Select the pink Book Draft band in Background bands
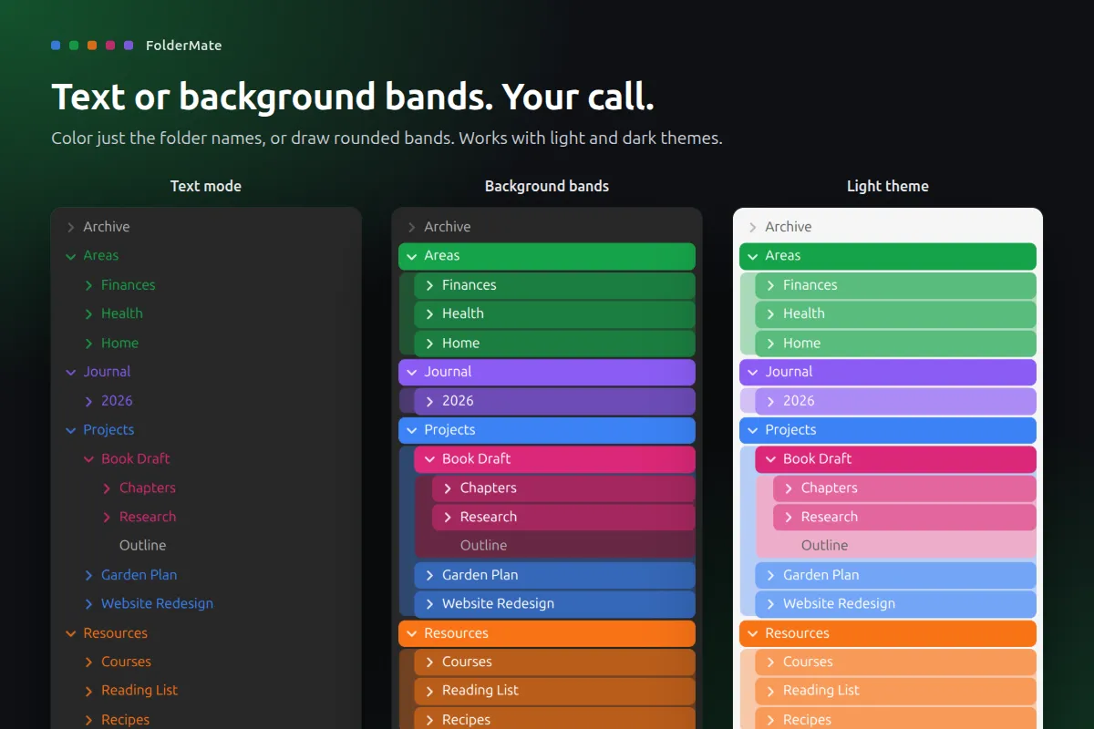This screenshot has width=1094, height=729. point(555,459)
